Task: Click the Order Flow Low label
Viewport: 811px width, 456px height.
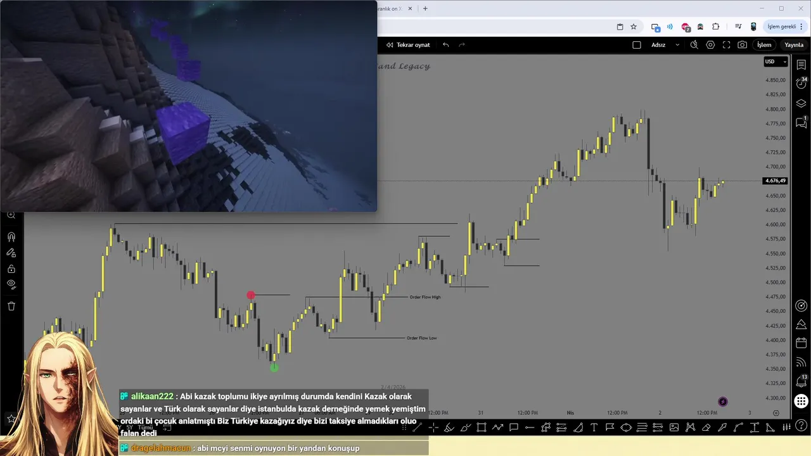Action: point(421,338)
